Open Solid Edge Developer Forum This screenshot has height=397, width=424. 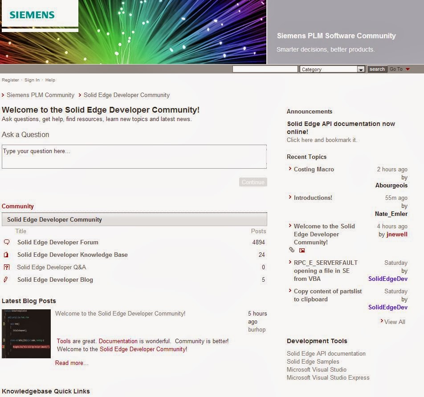(x=57, y=242)
